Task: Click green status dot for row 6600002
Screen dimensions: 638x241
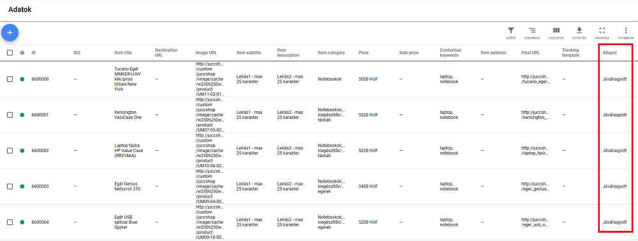Action: (22, 151)
